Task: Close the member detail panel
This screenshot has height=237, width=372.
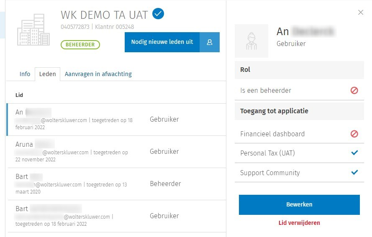Action: pyautogui.click(x=361, y=13)
